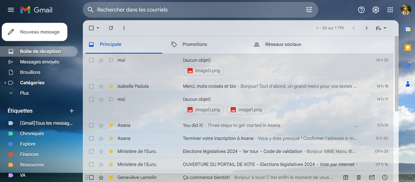Switch to the Réseaux sociaux tab

283,44
